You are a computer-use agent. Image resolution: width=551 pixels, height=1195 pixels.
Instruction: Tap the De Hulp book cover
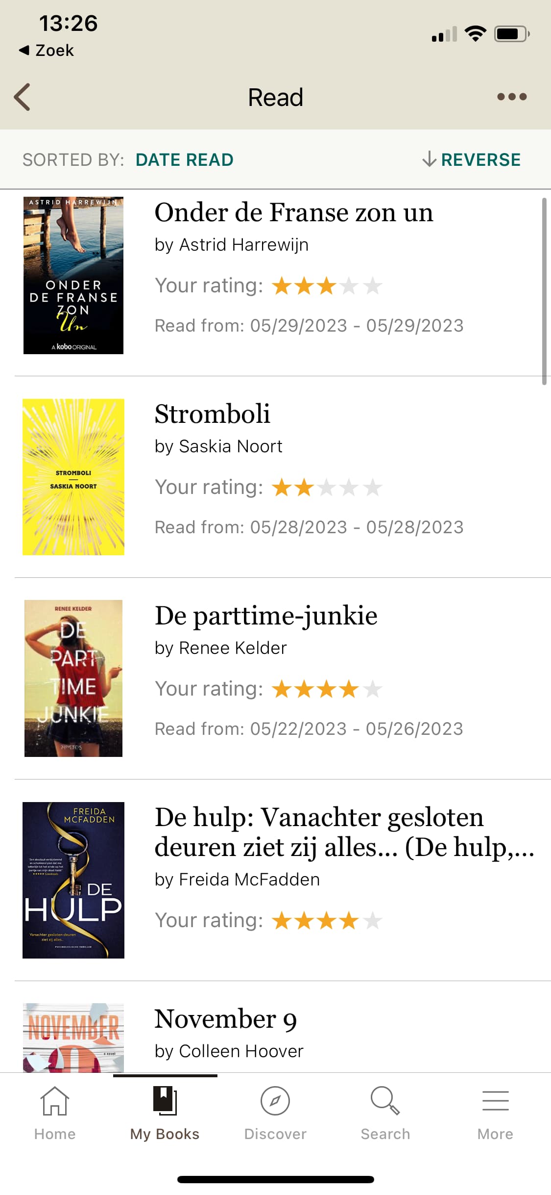click(x=73, y=880)
